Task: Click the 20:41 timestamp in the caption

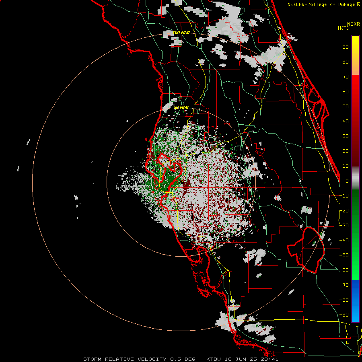Action: coord(270,359)
